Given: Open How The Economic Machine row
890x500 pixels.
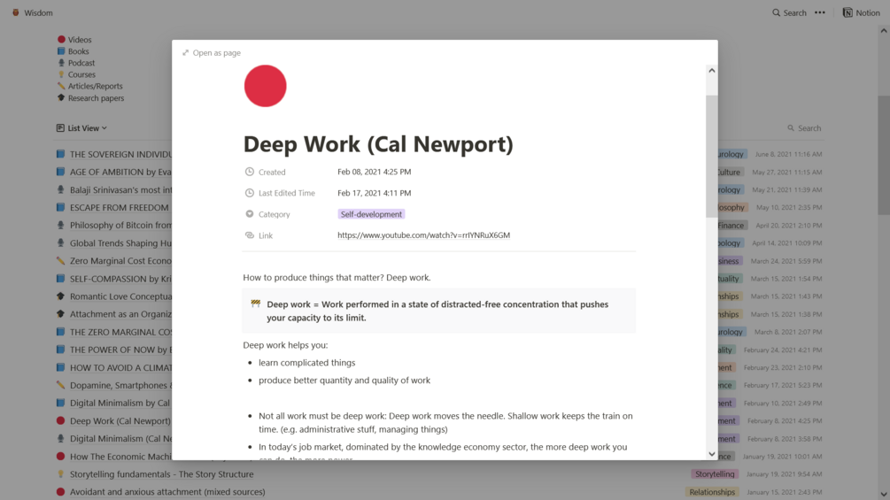Looking at the screenshot, I should click(x=120, y=457).
